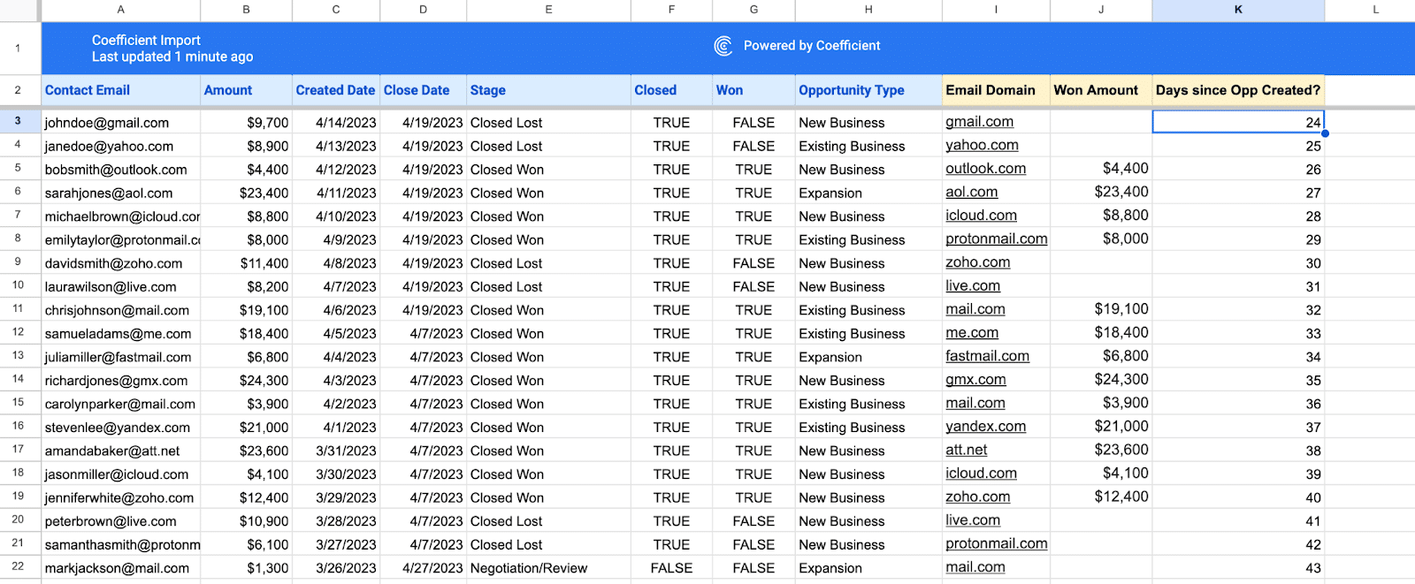1415x584 pixels.
Task: Click the 'Won' header cell
Action: tap(753, 90)
